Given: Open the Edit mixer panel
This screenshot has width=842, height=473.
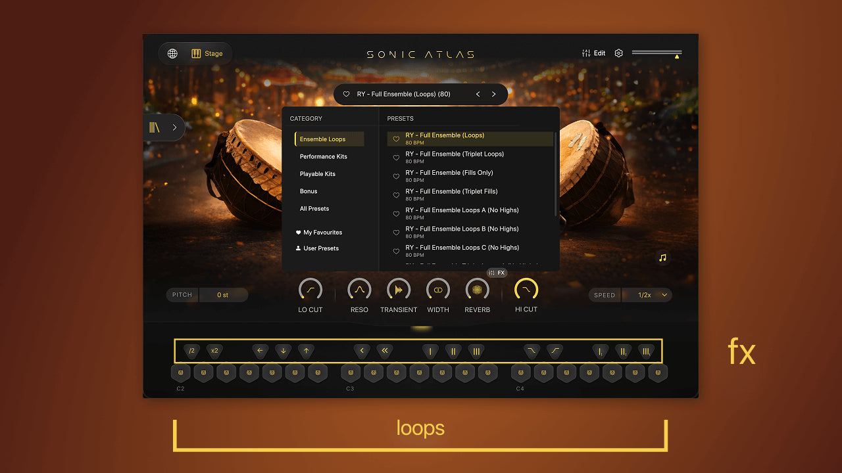Looking at the screenshot, I should click(x=594, y=53).
